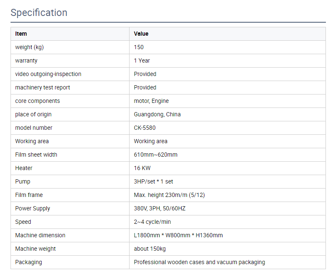This screenshot has width=336, height=278.
Task: Click the Max. height 230m/m value
Action: point(169,195)
